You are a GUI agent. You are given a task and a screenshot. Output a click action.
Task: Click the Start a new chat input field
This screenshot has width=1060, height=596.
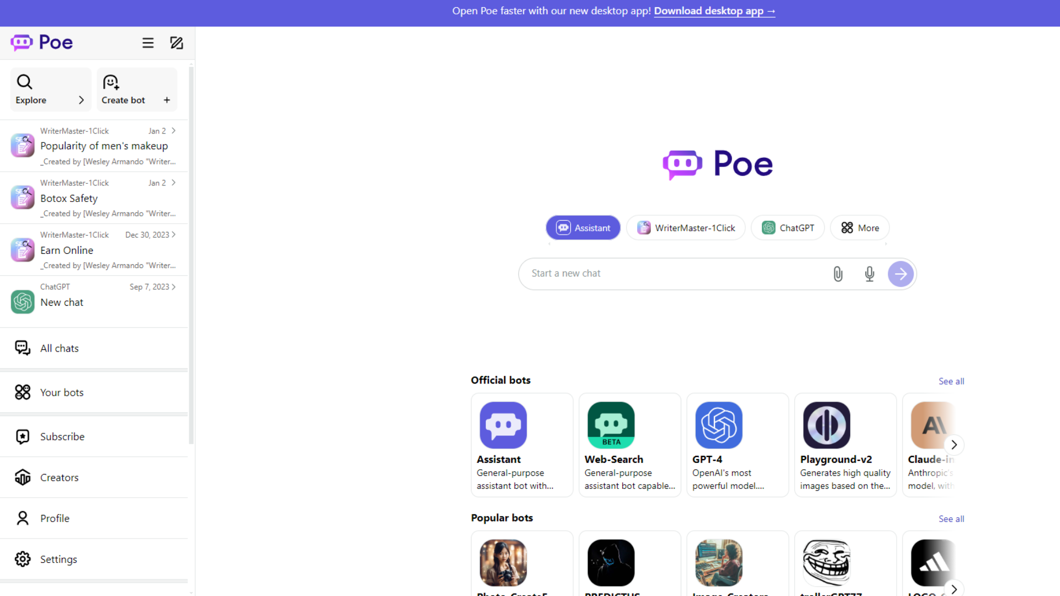point(662,273)
